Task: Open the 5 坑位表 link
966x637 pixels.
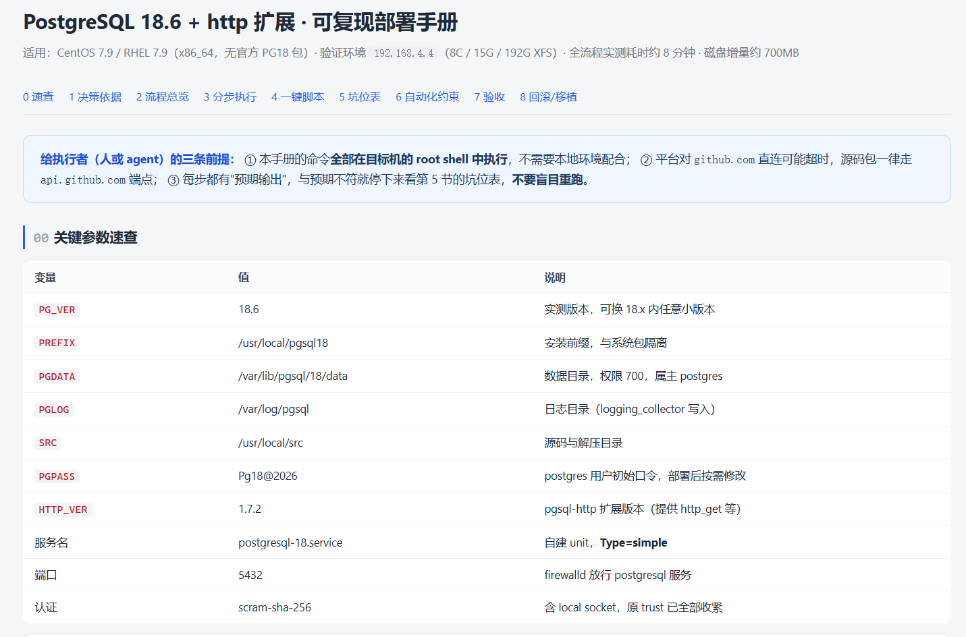Action: pos(360,96)
